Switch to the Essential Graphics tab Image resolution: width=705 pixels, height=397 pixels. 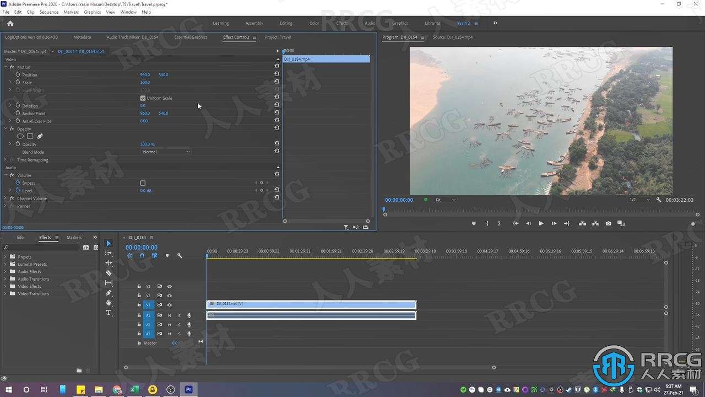191,37
